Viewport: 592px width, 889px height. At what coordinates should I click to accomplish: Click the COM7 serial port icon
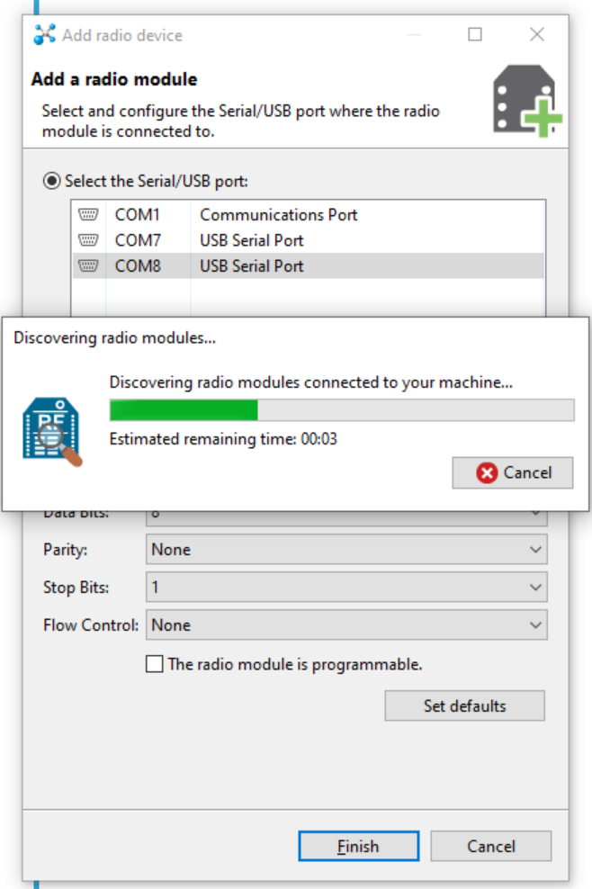pos(88,240)
